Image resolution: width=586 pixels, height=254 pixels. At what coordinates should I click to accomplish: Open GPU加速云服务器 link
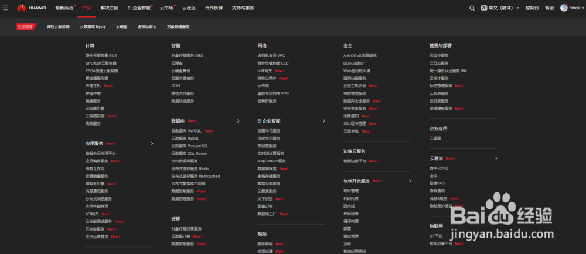(x=101, y=63)
